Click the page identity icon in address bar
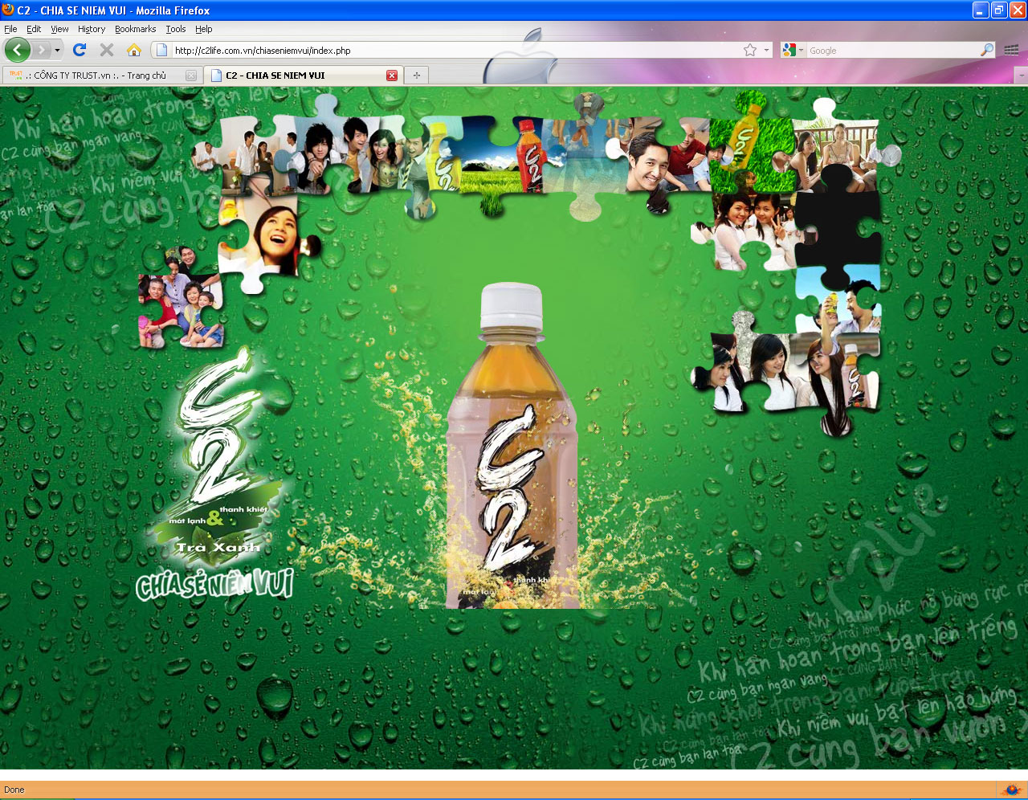1028x800 pixels. (x=161, y=50)
